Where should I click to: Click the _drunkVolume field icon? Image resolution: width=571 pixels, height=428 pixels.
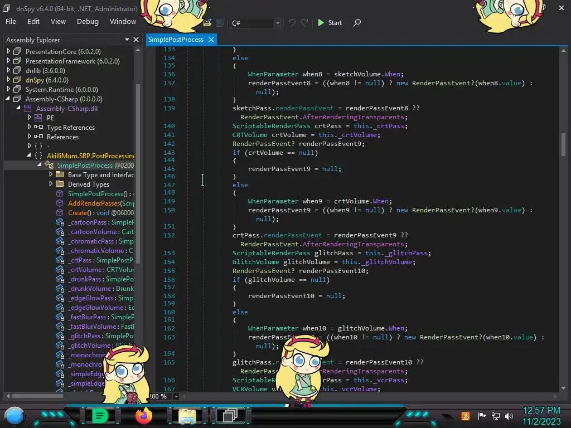(x=60, y=288)
